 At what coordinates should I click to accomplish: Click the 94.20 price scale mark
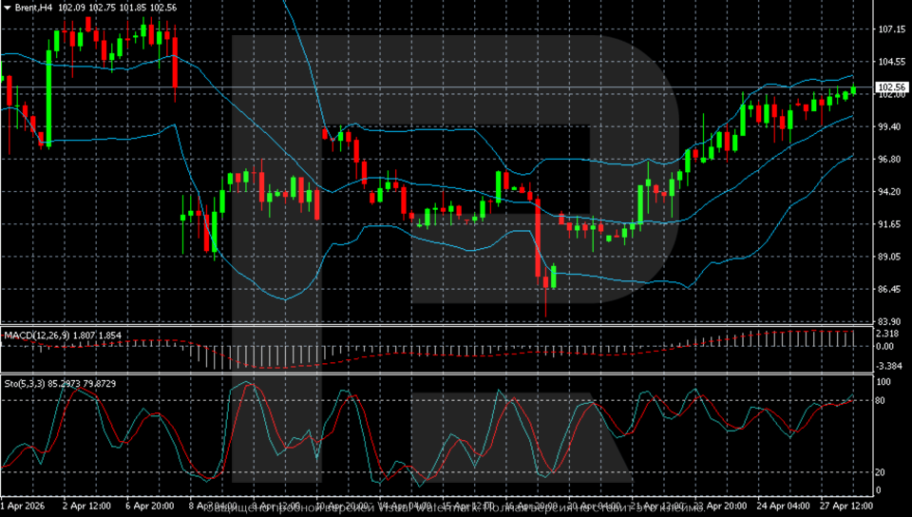890,191
